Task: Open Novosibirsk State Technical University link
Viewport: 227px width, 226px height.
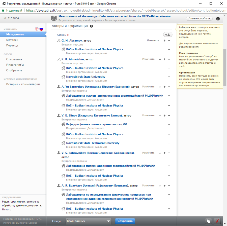Action: click(93, 143)
